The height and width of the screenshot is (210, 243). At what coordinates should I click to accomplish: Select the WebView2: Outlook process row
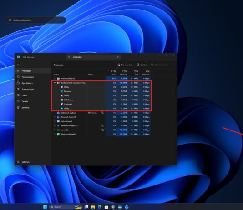[x=101, y=113]
